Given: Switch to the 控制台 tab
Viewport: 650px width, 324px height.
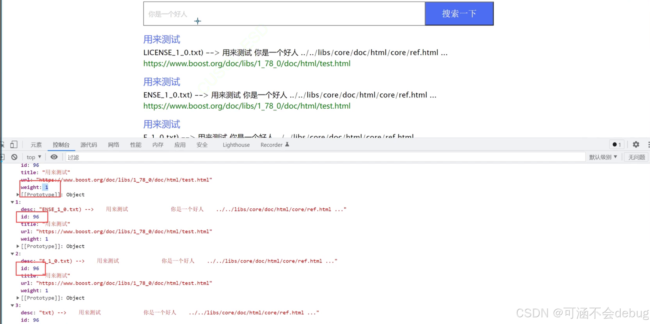Looking at the screenshot, I should pos(61,145).
